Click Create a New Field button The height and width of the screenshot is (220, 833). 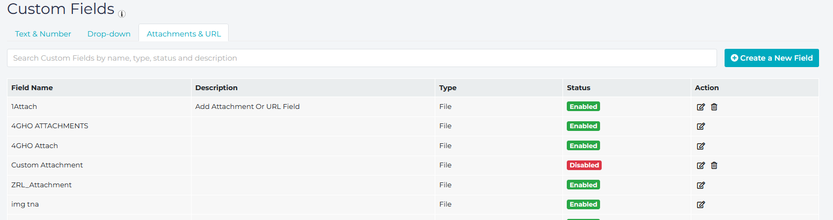coord(771,58)
